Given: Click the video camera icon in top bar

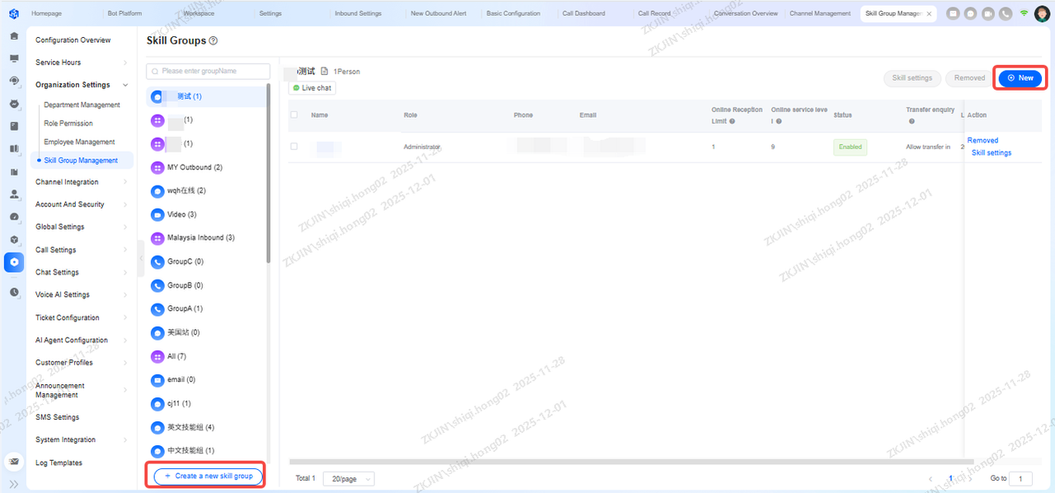Looking at the screenshot, I should [x=988, y=13].
